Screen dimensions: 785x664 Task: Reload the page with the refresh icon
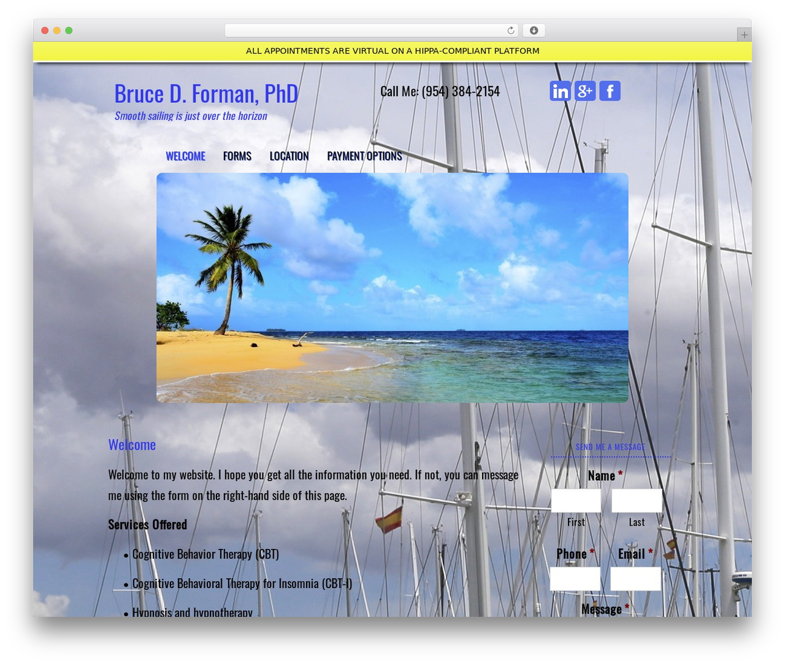click(x=511, y=31)
